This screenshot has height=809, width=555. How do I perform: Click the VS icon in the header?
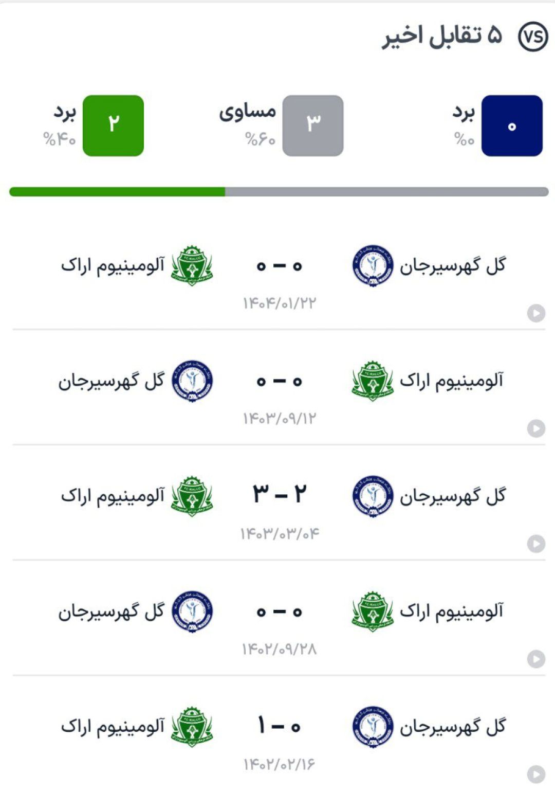[533, 37]
